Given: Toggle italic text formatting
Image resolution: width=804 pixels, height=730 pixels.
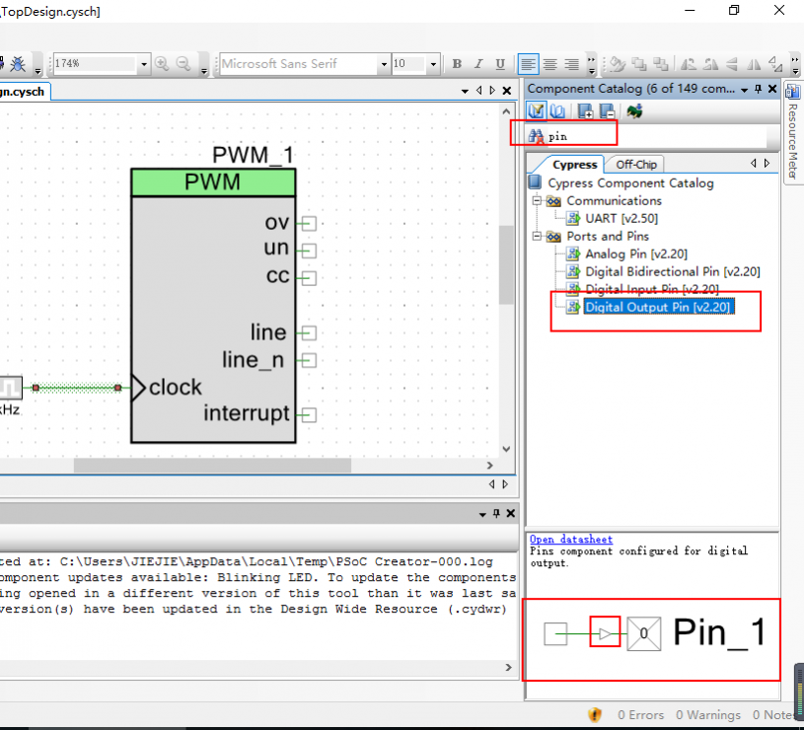Looking at the screenshot, I should [x=478, y=64].
